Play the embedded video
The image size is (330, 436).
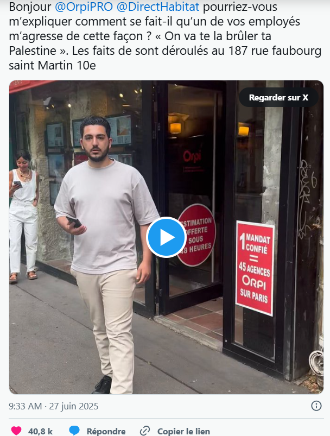tap(166, 237)
